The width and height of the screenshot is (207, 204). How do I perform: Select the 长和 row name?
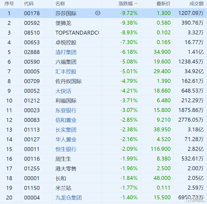pyautogui.click(x=61, y=178)
